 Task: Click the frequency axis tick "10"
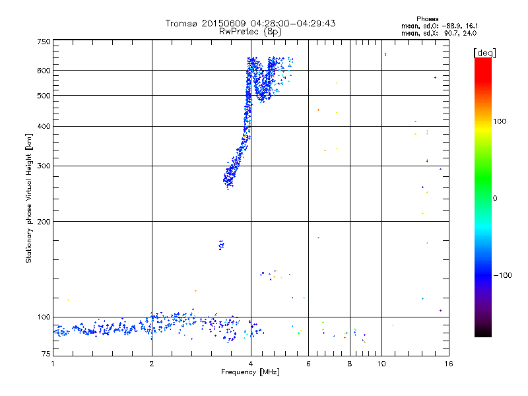pos(381,364)
